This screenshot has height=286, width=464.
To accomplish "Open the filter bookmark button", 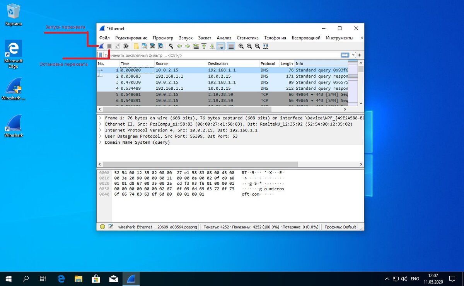I will pos(101,55).
